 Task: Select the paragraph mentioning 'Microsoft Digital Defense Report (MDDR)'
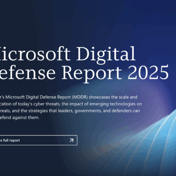click(71, 107)
